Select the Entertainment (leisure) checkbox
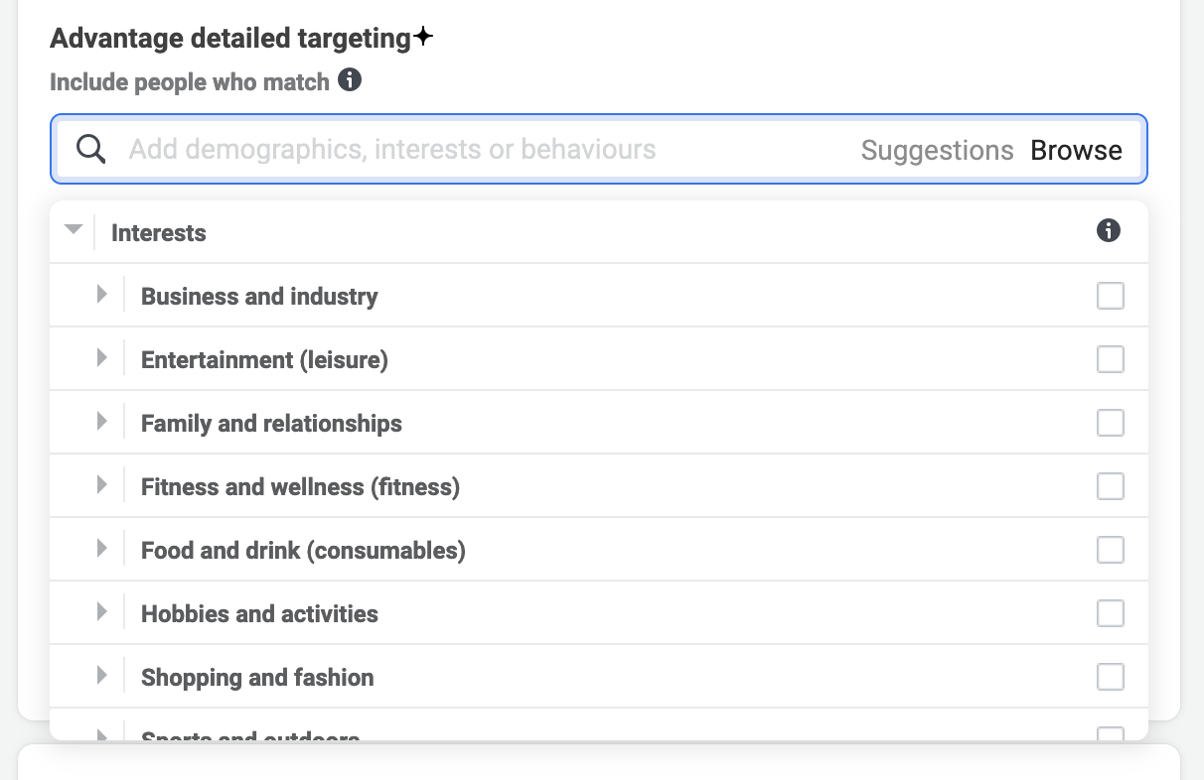 1110,358
